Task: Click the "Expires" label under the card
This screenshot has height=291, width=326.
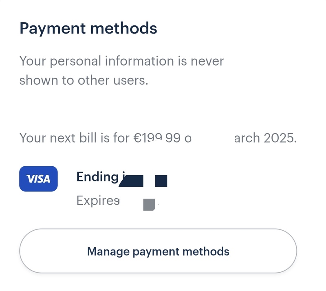Action: 98,201
